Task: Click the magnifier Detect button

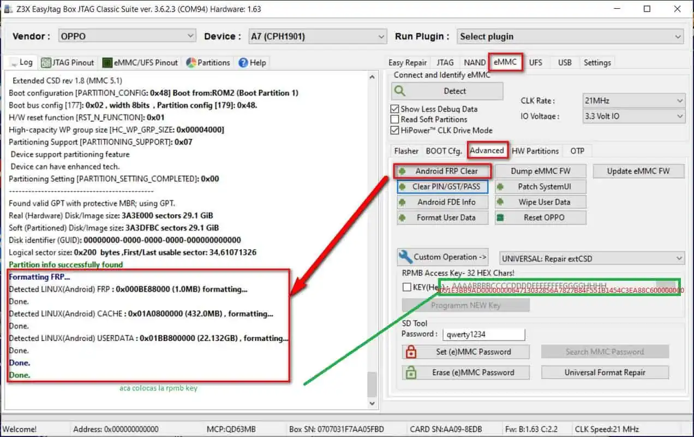Action: tap(447, 91)
